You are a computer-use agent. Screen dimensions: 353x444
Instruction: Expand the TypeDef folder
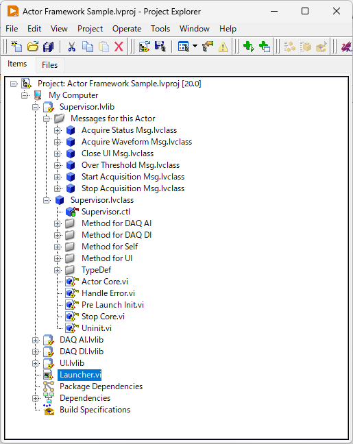[x=58, y=270]
